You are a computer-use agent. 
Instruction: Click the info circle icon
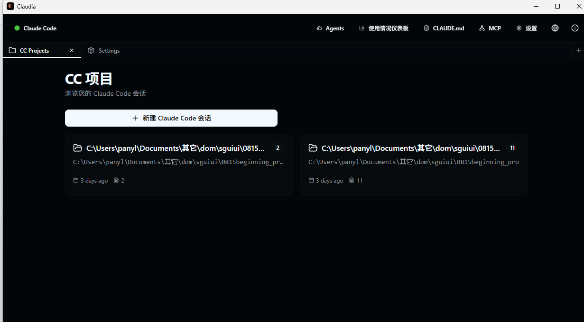(575, 28)
